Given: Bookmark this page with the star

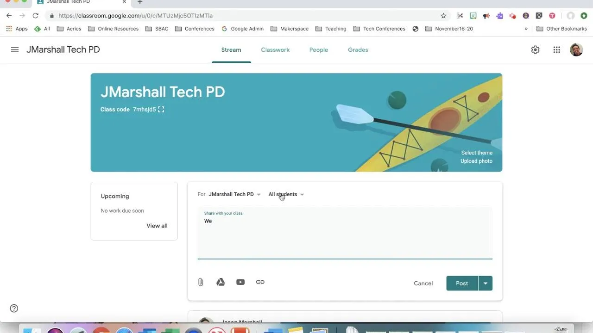Looking at the screenshot, I should [443, 16].
